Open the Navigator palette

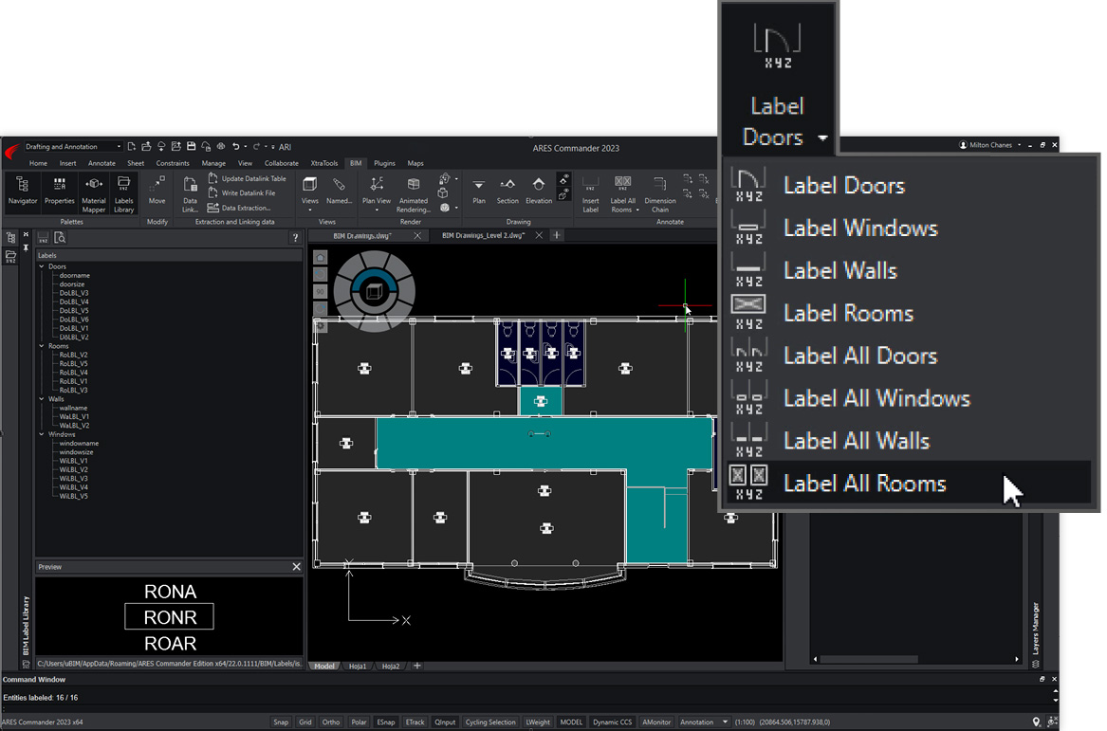point(23,192)
